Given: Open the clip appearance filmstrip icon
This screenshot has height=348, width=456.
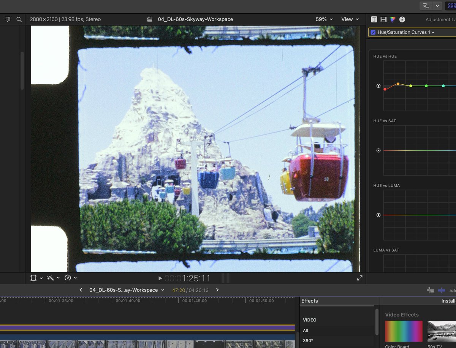Looking at the screenshot, I should click(x=7, y=19).
